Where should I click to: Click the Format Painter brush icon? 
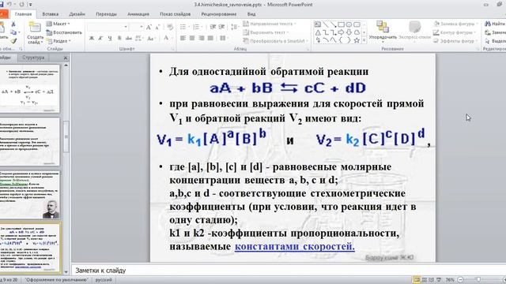tap(13, 41)
